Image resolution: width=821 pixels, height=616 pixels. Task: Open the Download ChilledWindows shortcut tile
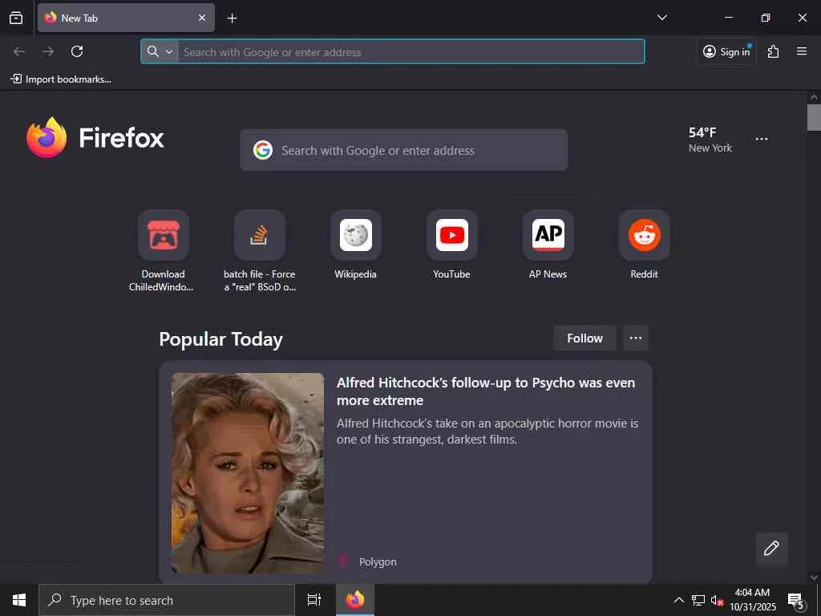point(163,251)
